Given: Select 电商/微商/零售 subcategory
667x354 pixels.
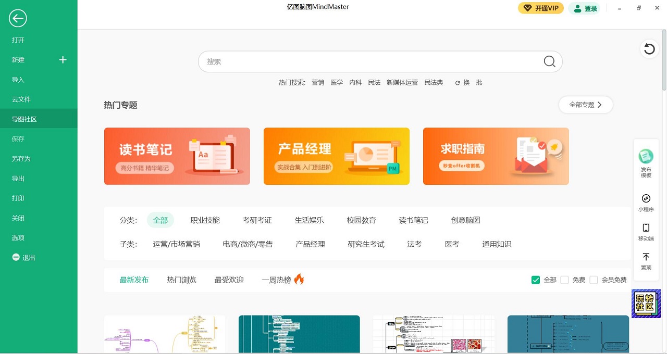Looking at the screenshot, I should coord(248,244).
